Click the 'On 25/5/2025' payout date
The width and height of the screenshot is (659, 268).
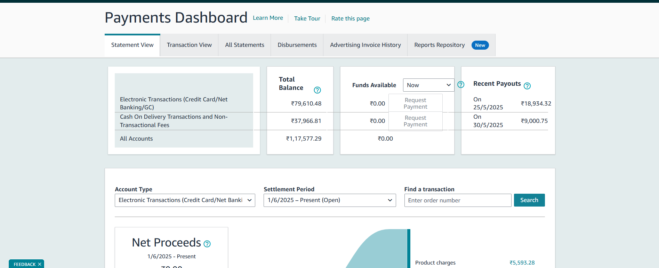[x=488, y=103]
